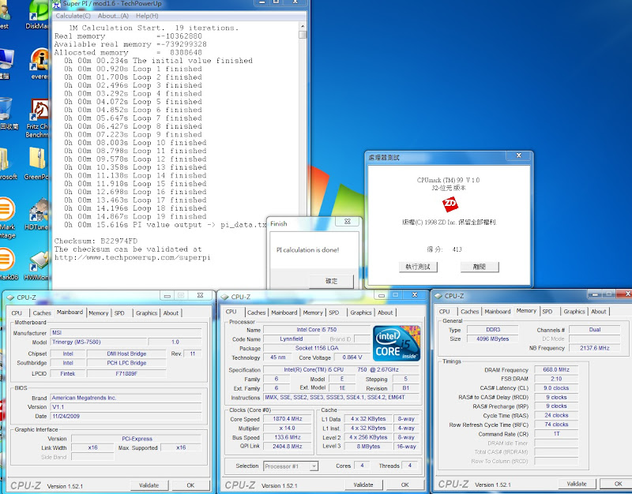632x494 pixels.
Task: Click Validate in the Mainboard CPU-Z window
Action: pyautogui.click(x=149, y=485)
